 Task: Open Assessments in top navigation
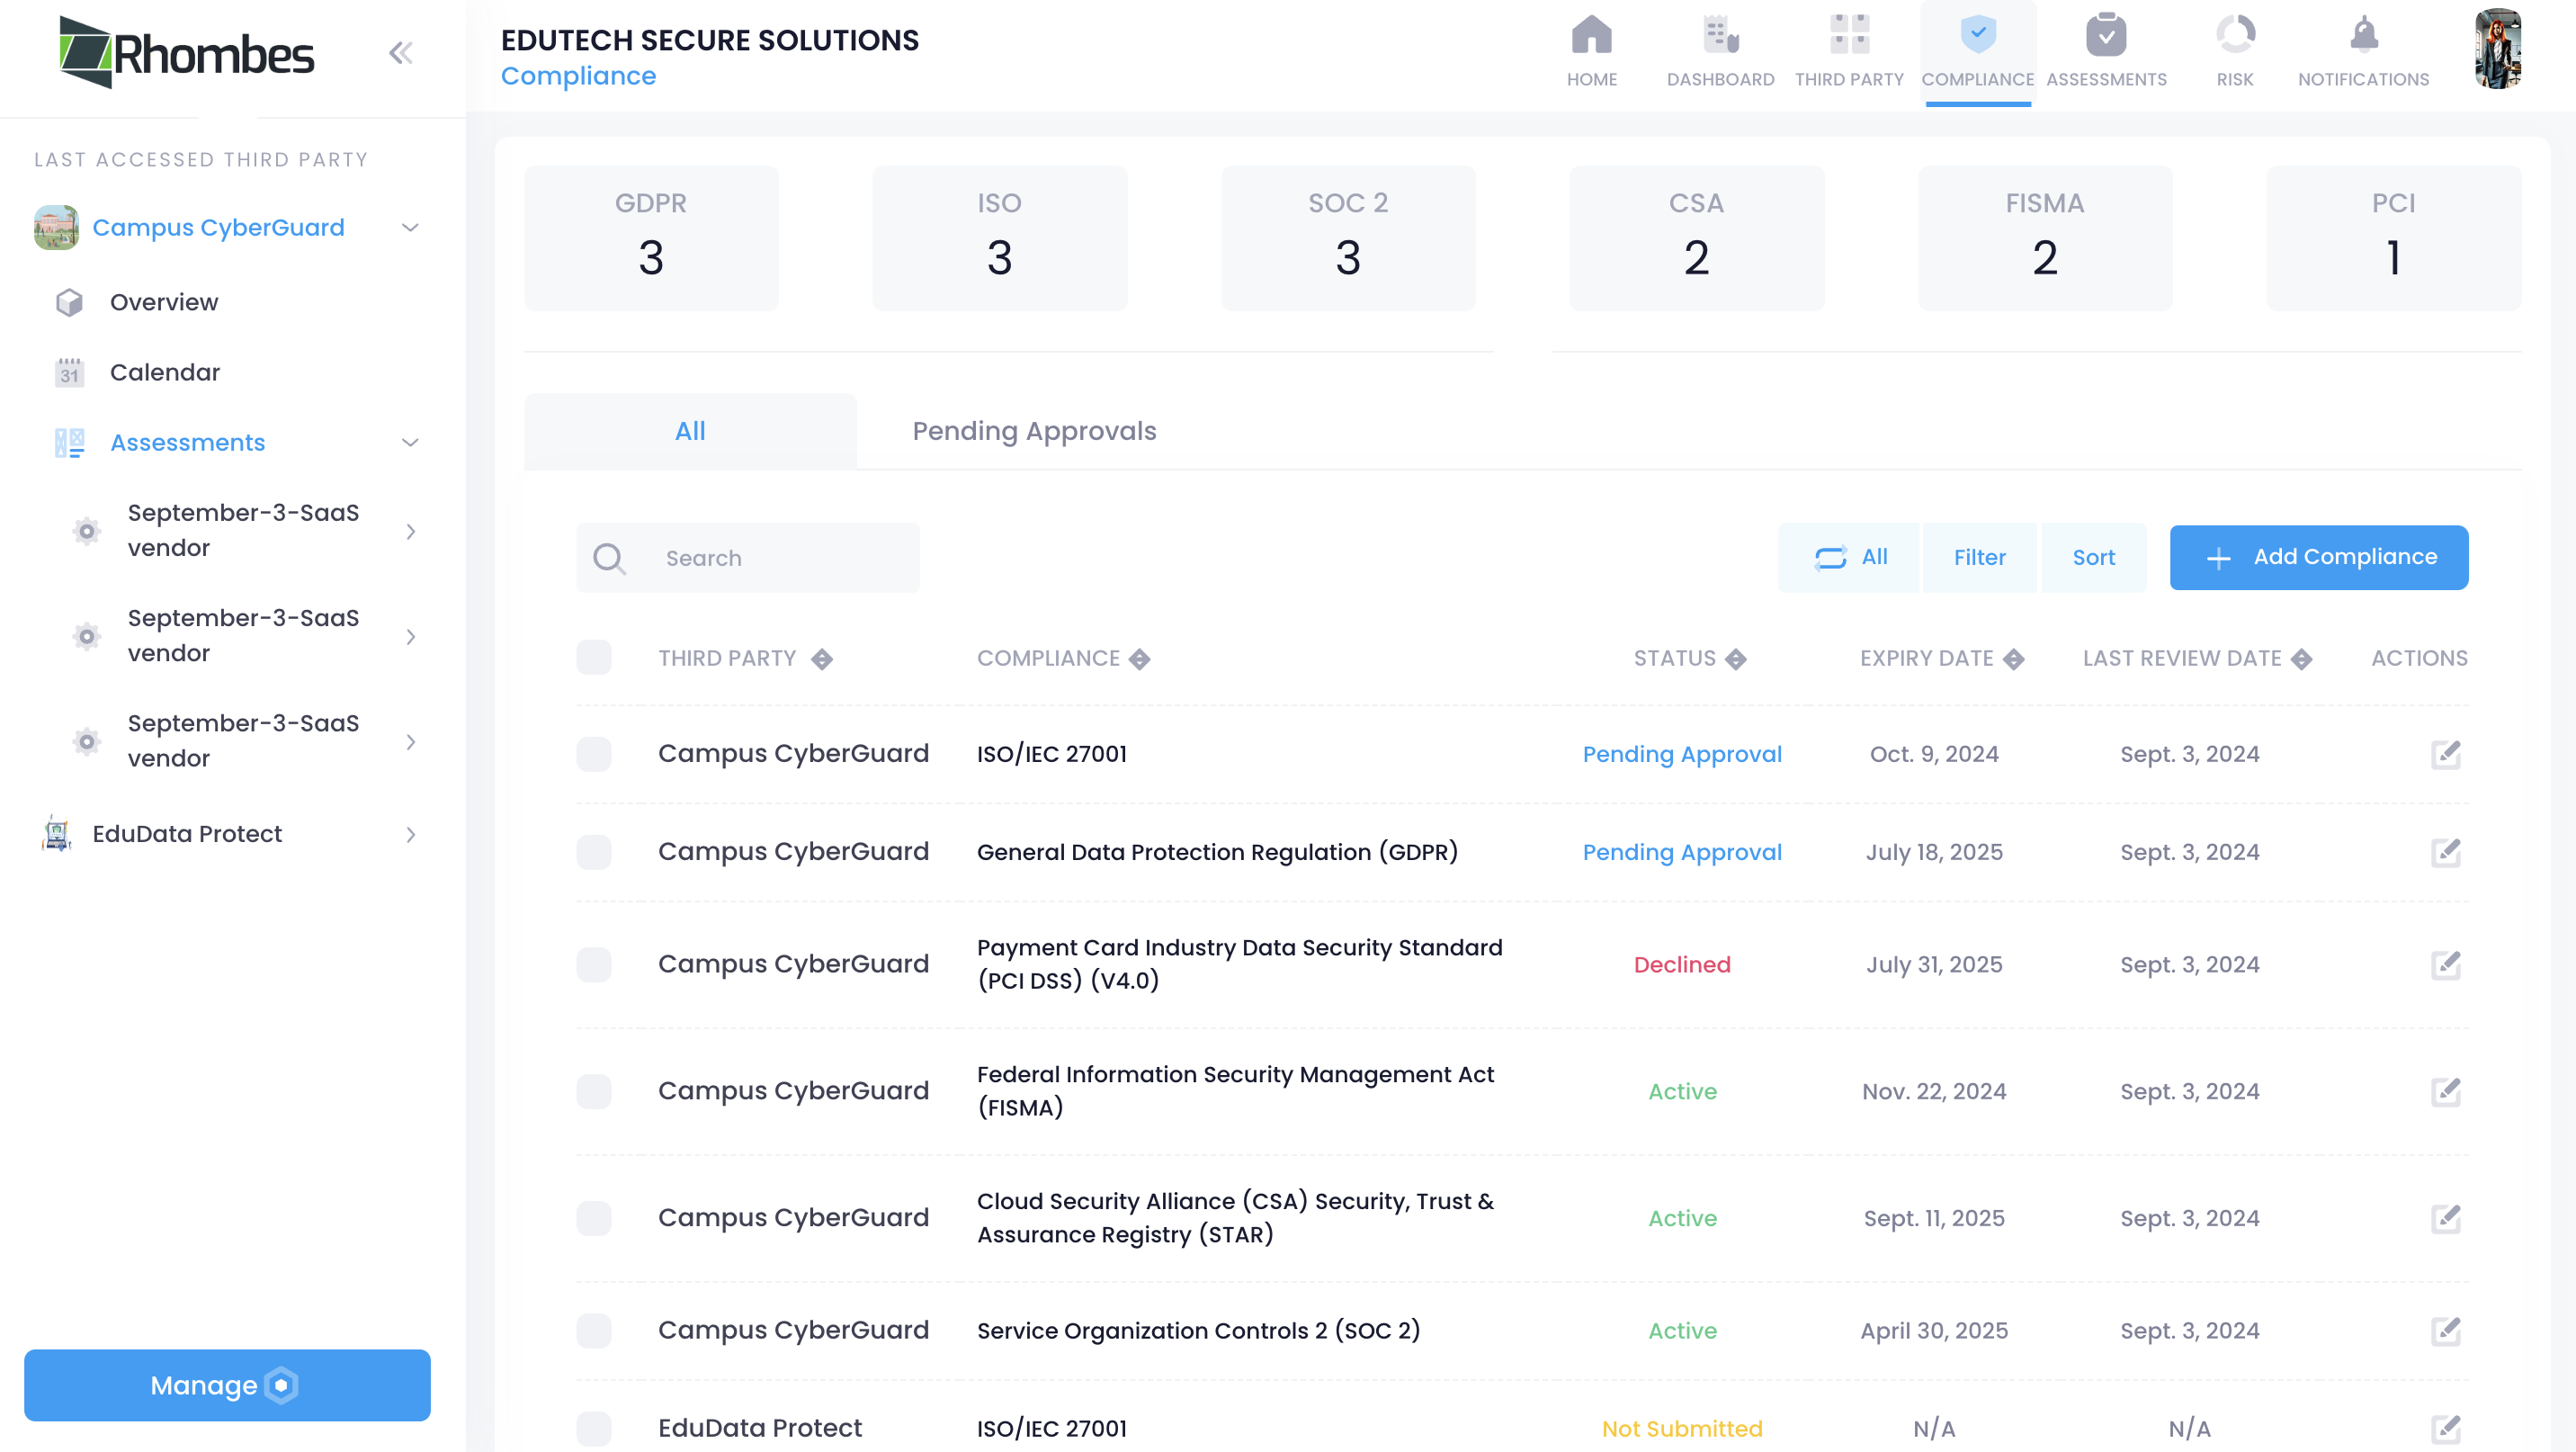tap(2106, 52)
